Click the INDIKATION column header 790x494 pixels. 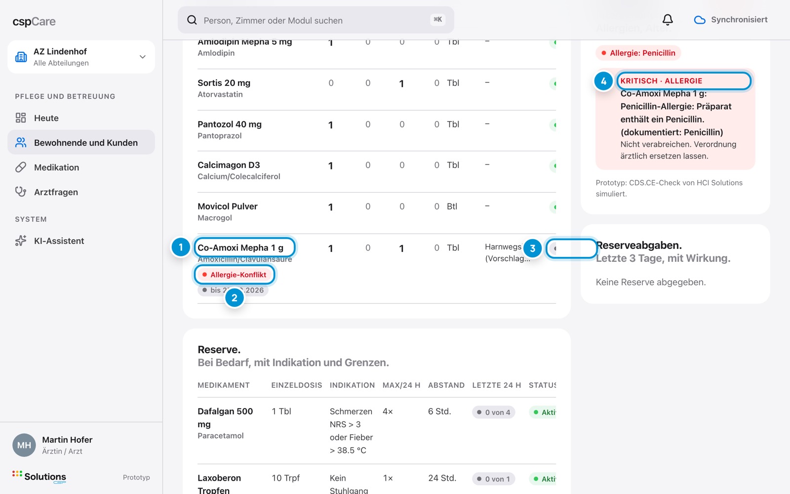353,385
